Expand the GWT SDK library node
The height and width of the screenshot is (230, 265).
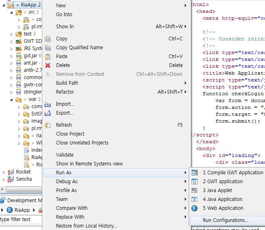click(x=11, y=42)
